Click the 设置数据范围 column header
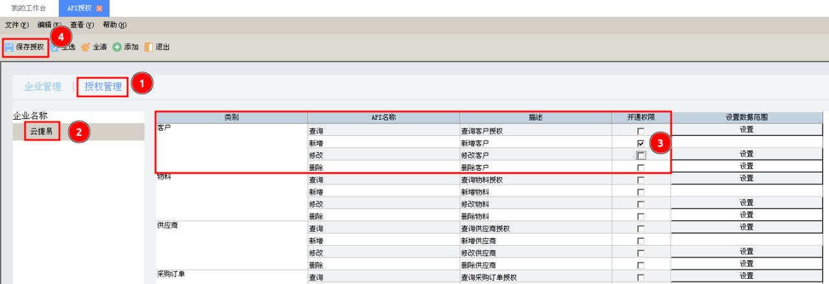The image size is (829, 284). tap(747, 117)
